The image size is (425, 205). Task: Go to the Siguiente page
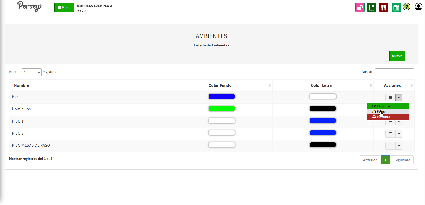(x=402, y=160)
